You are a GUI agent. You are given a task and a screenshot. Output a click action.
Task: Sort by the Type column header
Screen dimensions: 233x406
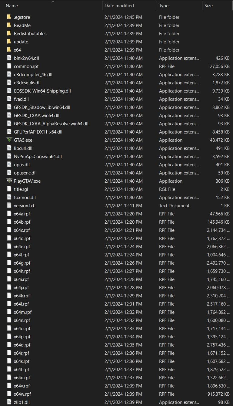(x=164, y=5)
